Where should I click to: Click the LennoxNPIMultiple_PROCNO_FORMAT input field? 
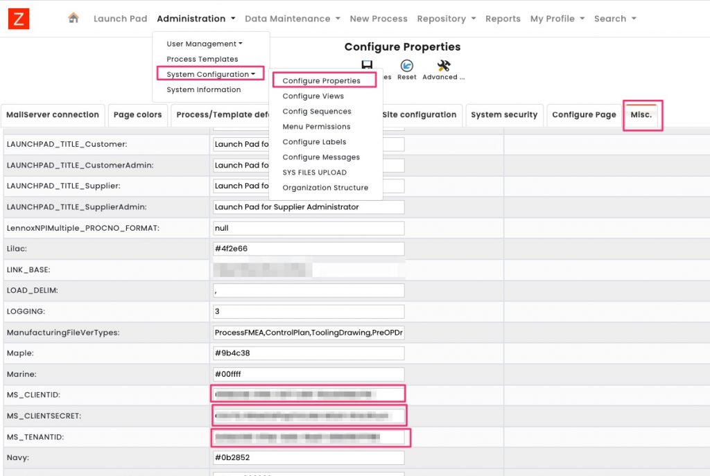pos(309,228)
